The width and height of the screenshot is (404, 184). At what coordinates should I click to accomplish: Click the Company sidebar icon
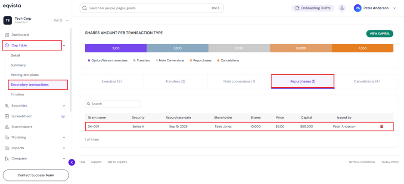[7, 159]
